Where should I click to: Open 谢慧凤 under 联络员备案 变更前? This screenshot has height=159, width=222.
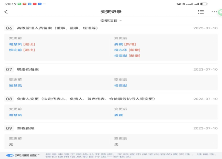(x=16, y=85)
